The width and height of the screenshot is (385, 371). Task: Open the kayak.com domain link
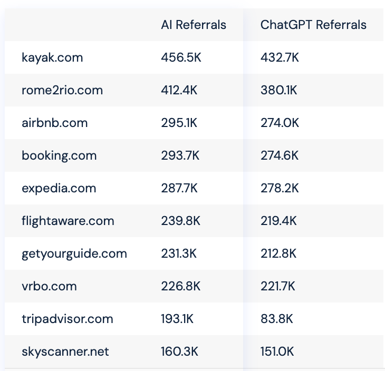[x=52, y=57]
